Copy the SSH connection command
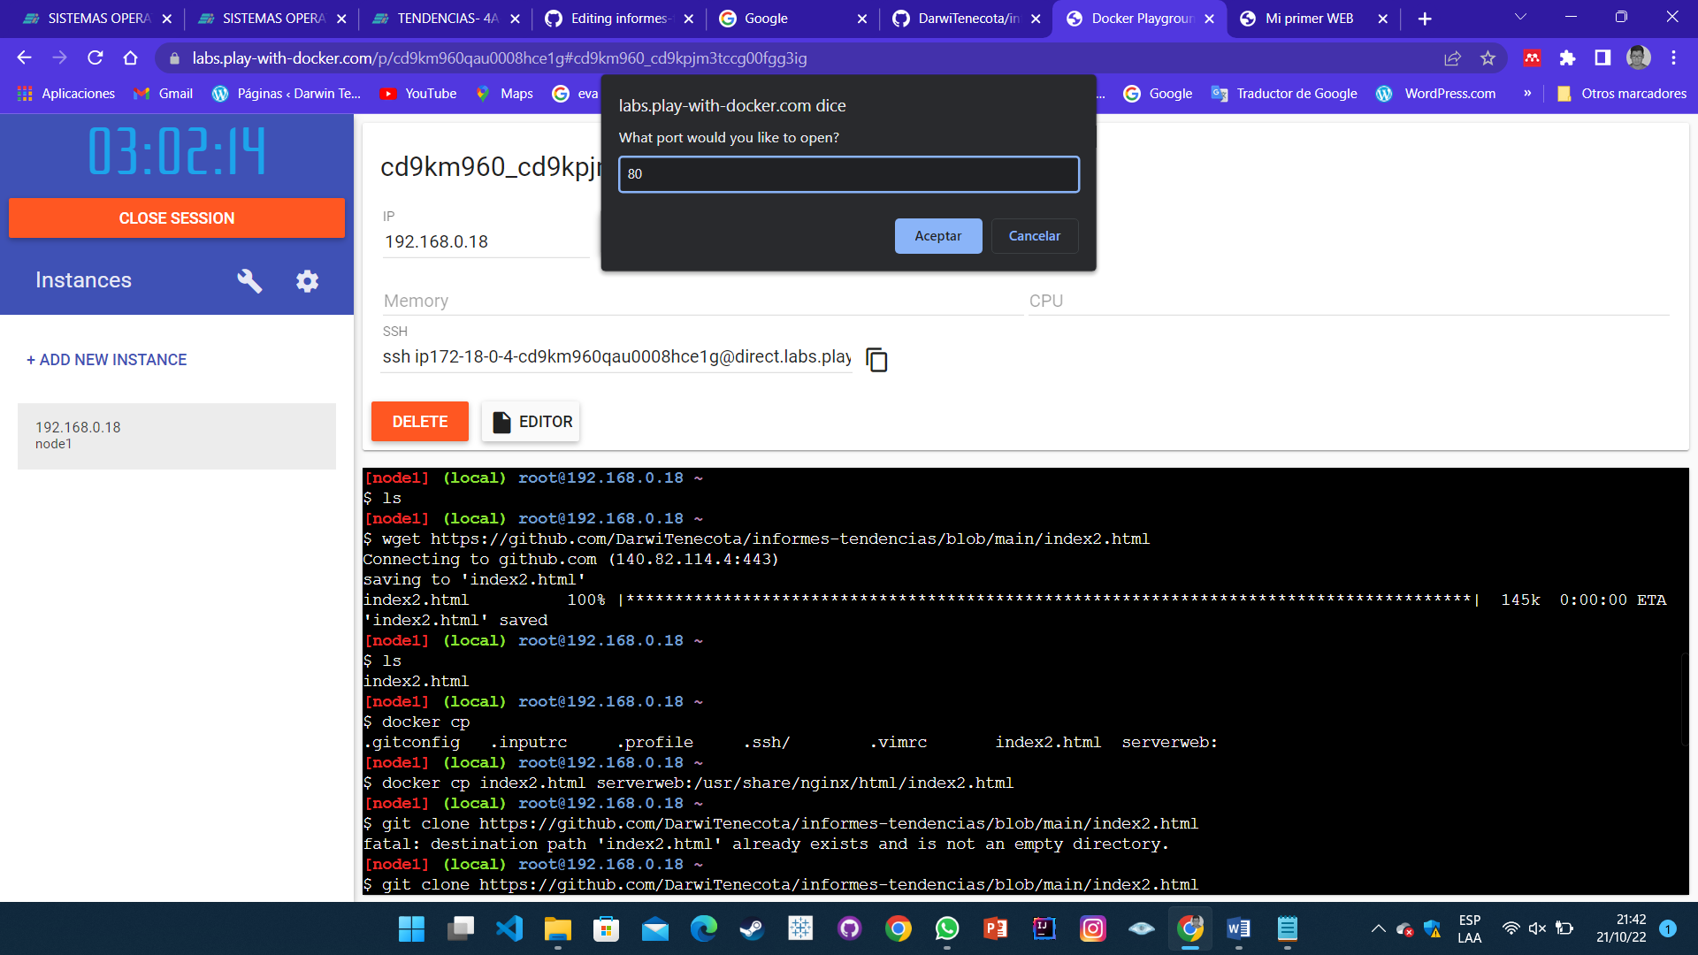 click(x=876, y=360)
